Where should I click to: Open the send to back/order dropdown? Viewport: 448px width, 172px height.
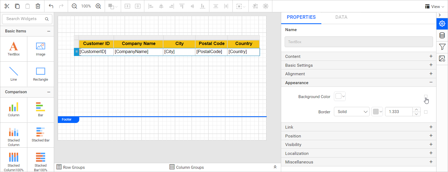[x=113, y=6]
